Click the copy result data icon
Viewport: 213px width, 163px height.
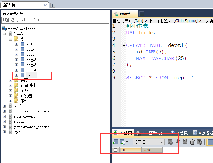(122, 142)
